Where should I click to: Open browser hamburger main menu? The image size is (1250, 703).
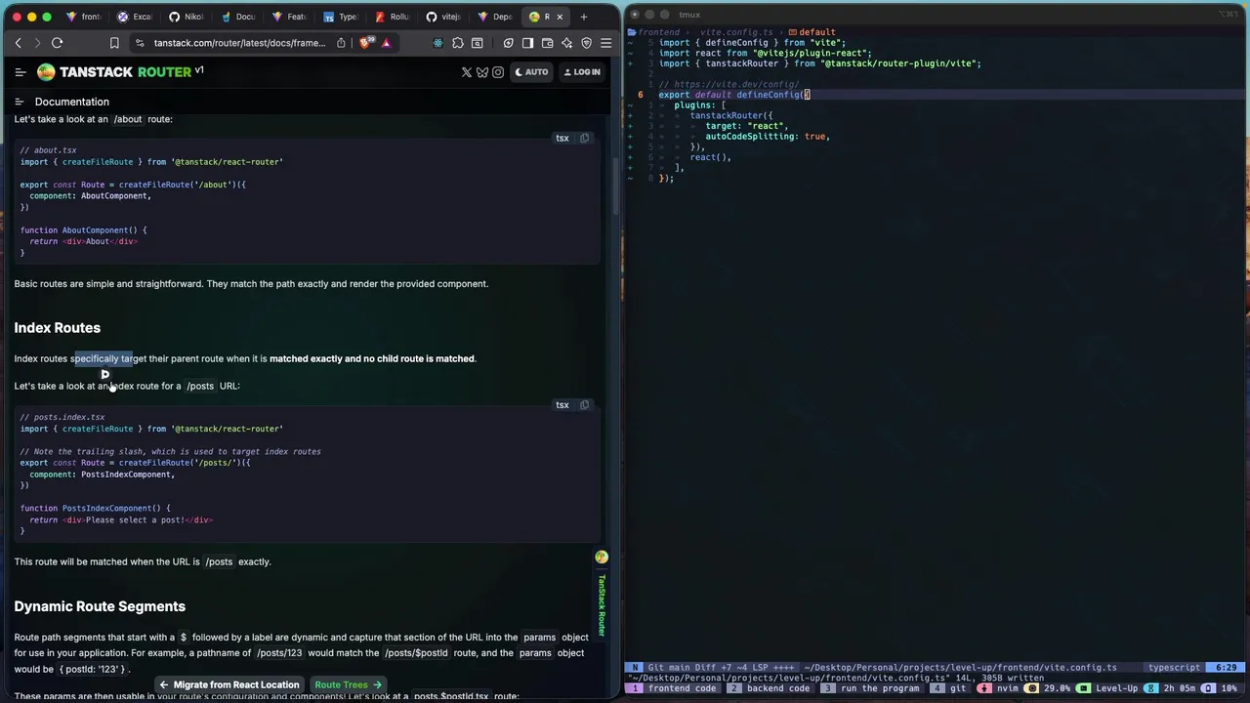pos(605,43)
